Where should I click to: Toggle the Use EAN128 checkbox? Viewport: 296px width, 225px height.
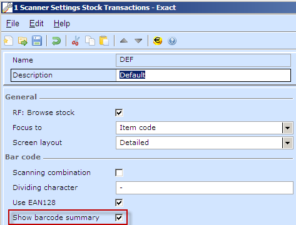(119, 202)
